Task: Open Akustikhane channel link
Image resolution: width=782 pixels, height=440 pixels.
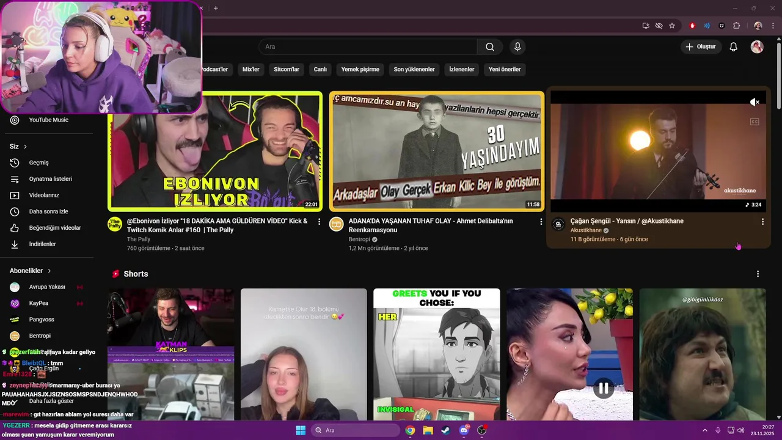Action: coord(586,230)
